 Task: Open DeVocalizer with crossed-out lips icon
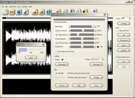tap(58, 11)
